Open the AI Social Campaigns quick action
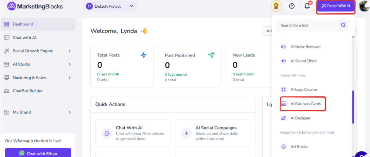The height and width of the screenshot is (157, 370). pyautogui.click(x=213, y=133)
